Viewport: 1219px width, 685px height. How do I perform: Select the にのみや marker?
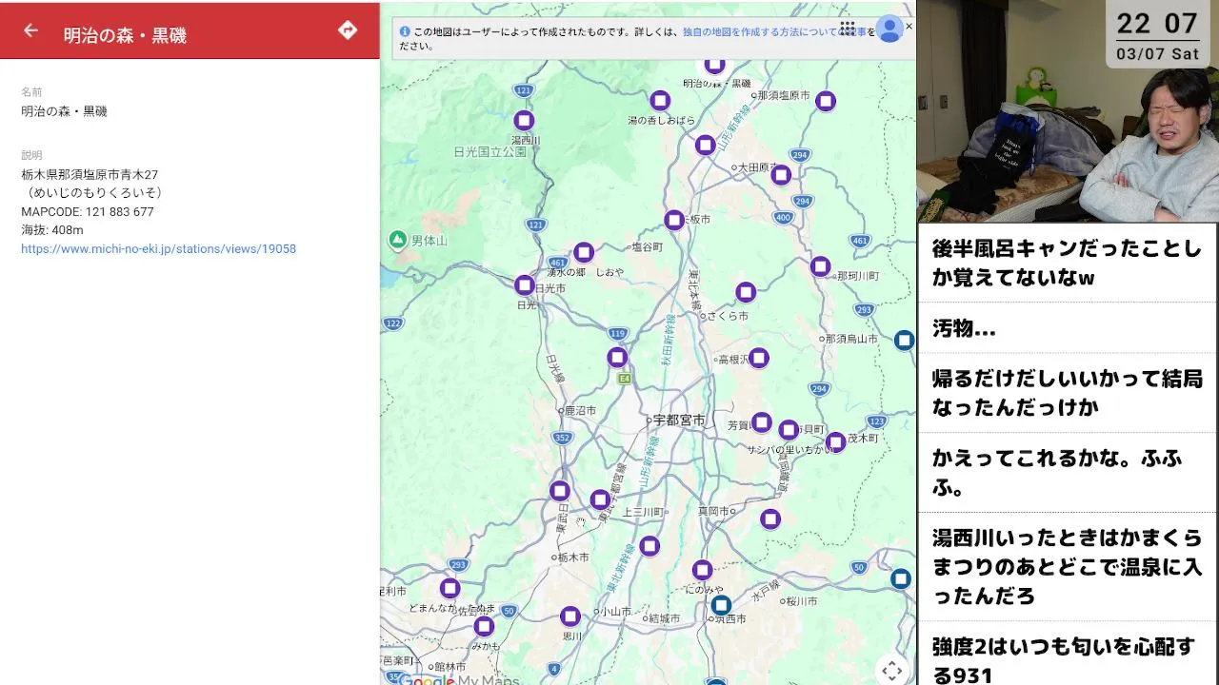pyautogui.click(x=702, y=571)
